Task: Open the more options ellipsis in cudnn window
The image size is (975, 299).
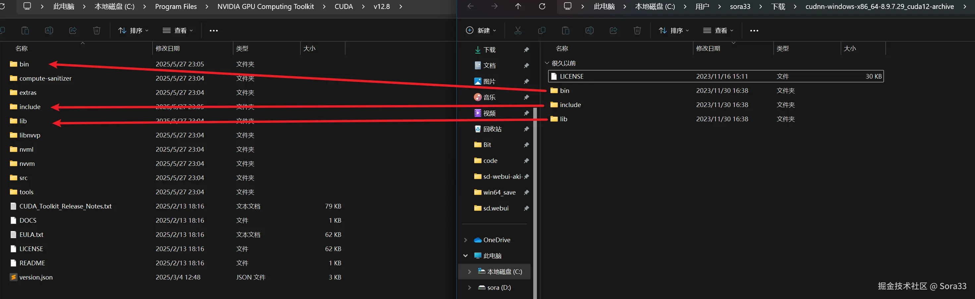Action: pos(754,31)
